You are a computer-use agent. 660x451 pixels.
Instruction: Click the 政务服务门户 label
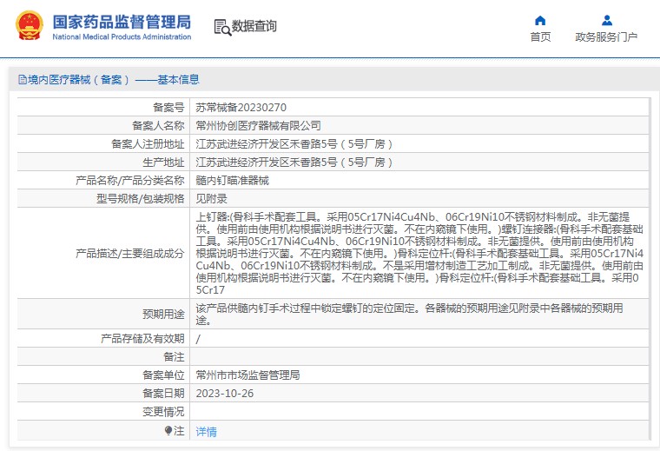pyautogui.click(x=606, y=37)
